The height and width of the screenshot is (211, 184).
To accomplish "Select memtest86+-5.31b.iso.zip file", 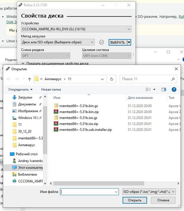I will pos(79,124).
